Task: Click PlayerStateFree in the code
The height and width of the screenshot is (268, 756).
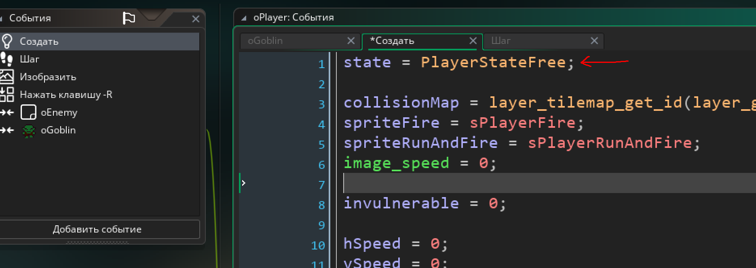Action: 493,62
